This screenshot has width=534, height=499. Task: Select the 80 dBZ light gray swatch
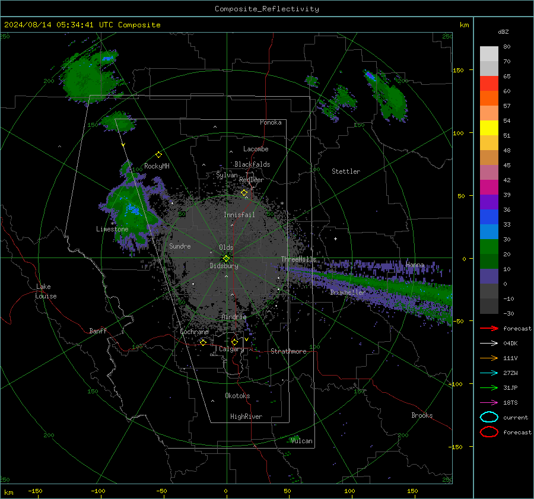click(x=489, y=53)
